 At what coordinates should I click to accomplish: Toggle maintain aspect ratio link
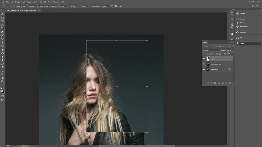coord(47,6)
